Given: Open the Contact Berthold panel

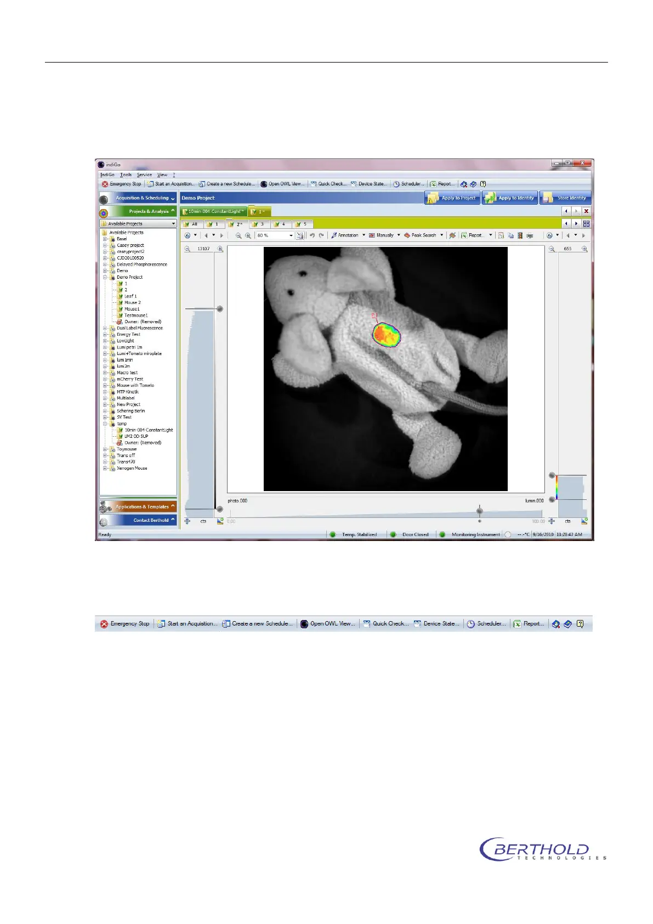Looking at the screenshot, I should [138, 520].
